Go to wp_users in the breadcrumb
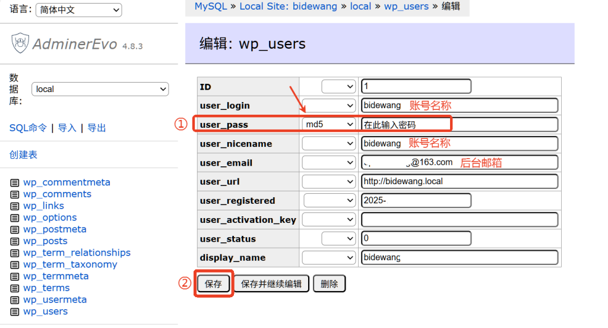This screenshot has width=608, height=328. click(406, 7)
